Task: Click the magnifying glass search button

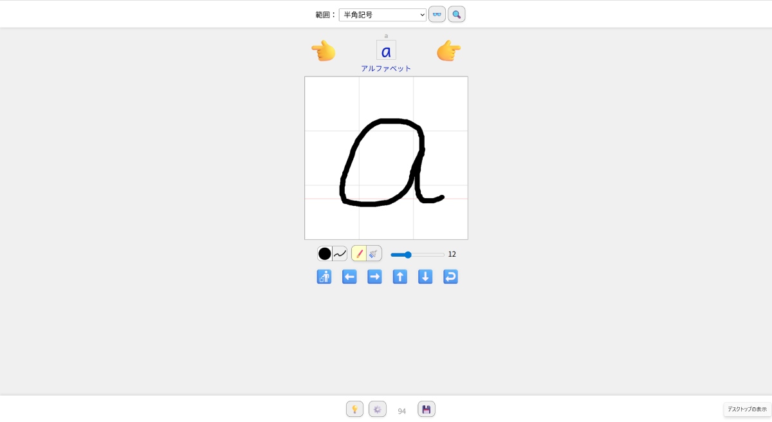Action: 457,14
